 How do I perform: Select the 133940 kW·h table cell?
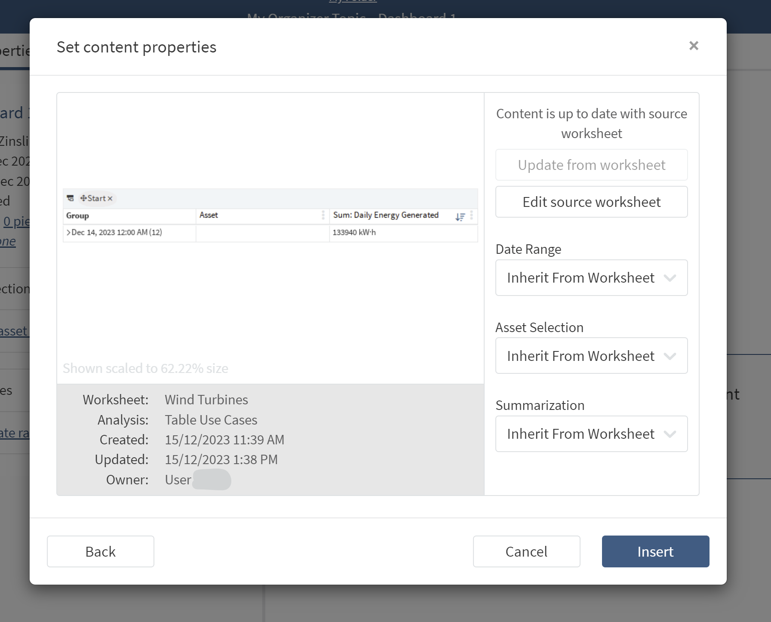click(354, 233)
